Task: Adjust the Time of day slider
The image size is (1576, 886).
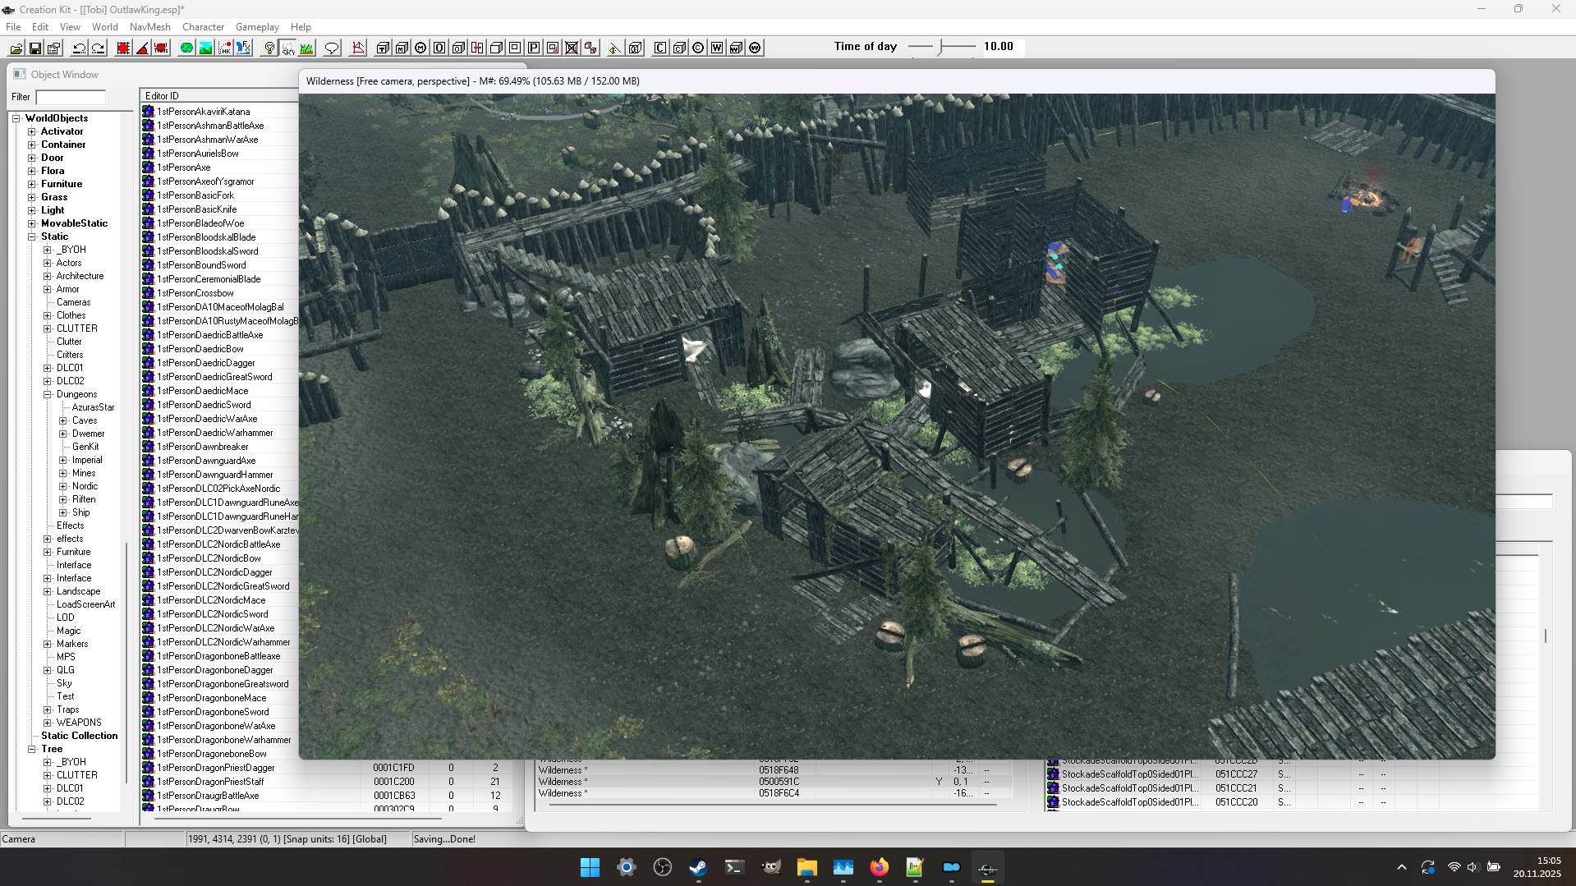Action: click(x=941, y=47)
